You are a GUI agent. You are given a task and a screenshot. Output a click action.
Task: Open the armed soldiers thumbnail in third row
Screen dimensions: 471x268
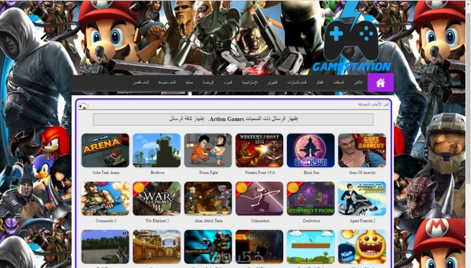[x=208, y=247]
